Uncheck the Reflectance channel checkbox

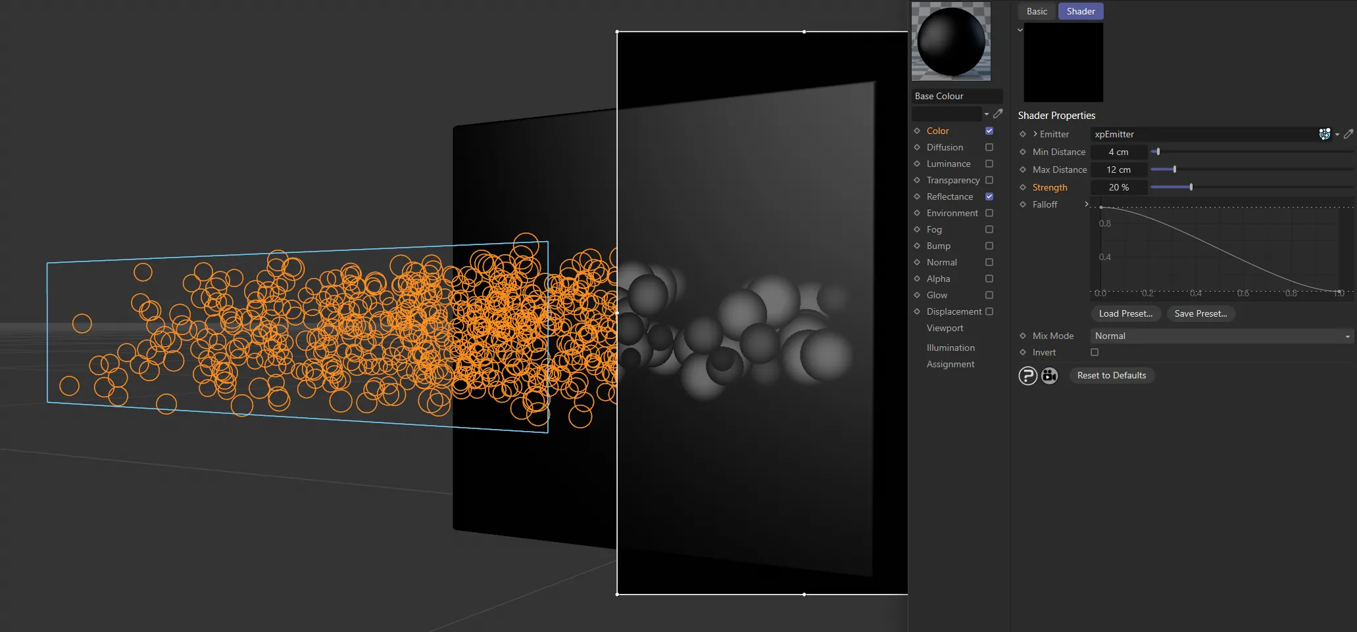(989, 196)
